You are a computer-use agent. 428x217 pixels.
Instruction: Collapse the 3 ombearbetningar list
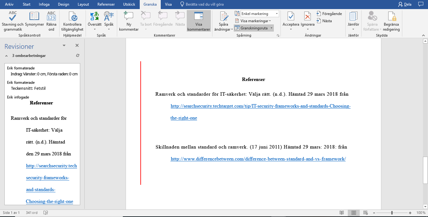click(7, 56)
